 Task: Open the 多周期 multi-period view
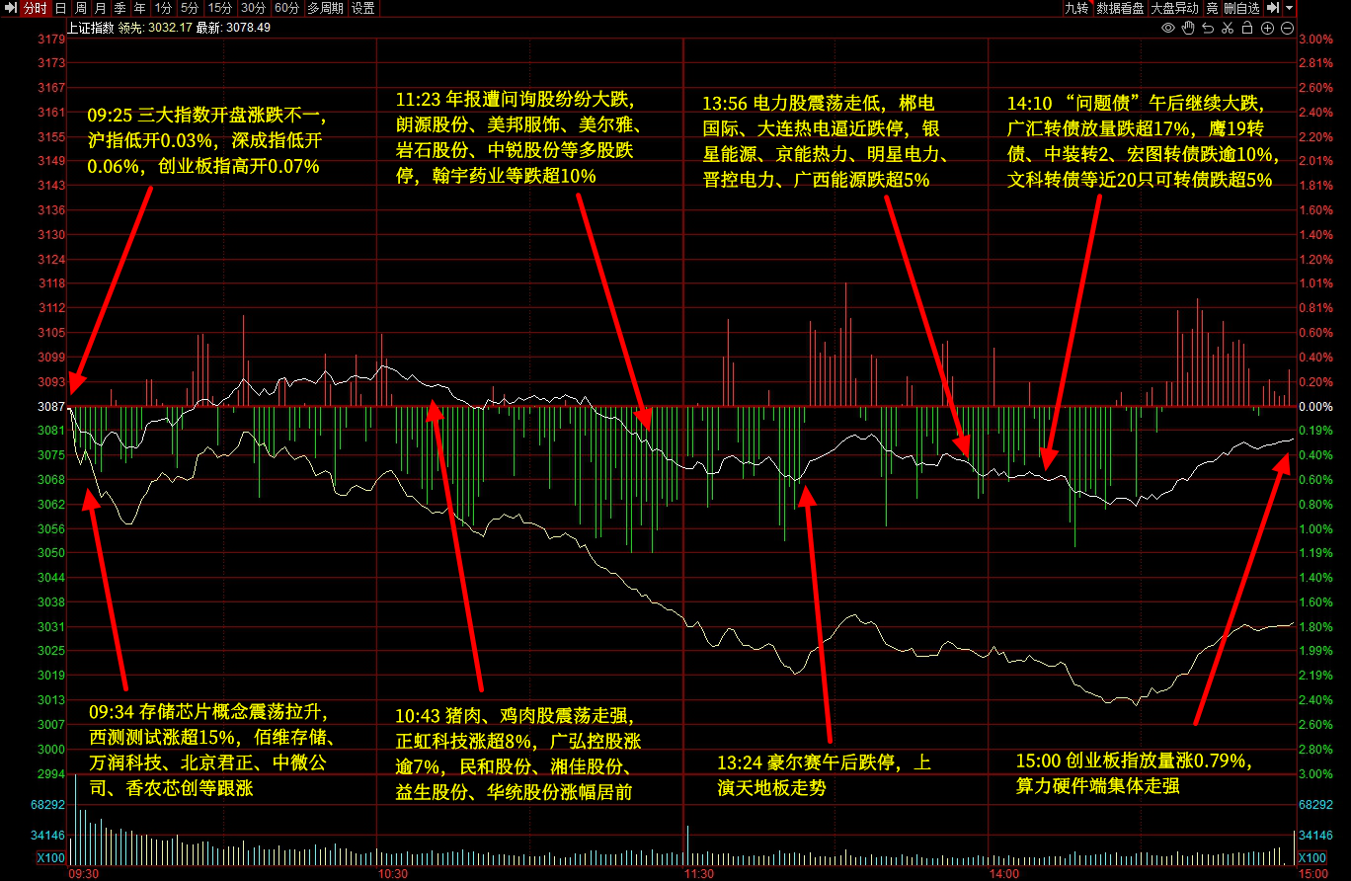pyautogui.click(x=325, y=8)
